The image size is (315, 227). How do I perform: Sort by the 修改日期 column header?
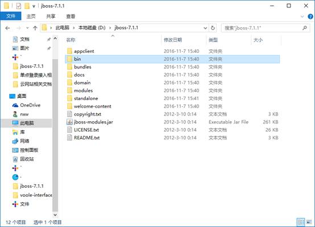(173, 40)
